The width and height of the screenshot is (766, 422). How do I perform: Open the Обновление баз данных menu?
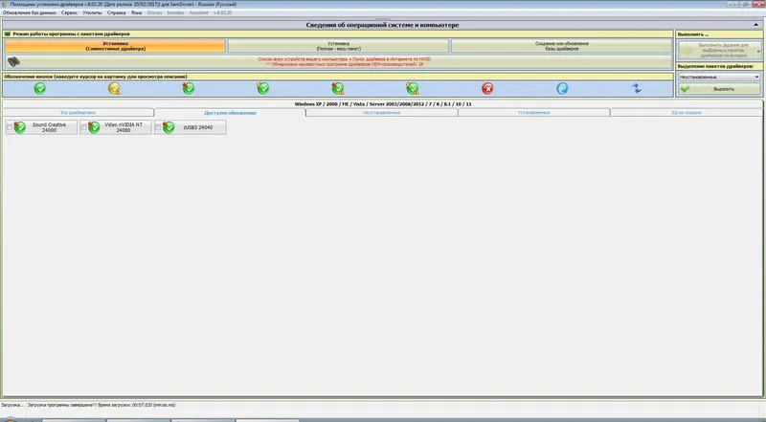(x=30, y=12)
